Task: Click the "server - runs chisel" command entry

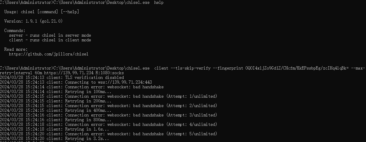Action: (x=50, y=35)
